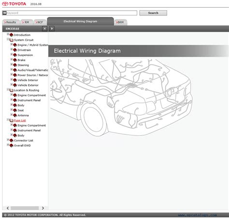The image size is (229, 219).
Task: Collapse the Location & Routing node
Action: pos(8,89)
